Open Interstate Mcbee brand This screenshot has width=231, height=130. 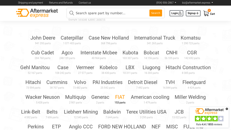point(99,53)
